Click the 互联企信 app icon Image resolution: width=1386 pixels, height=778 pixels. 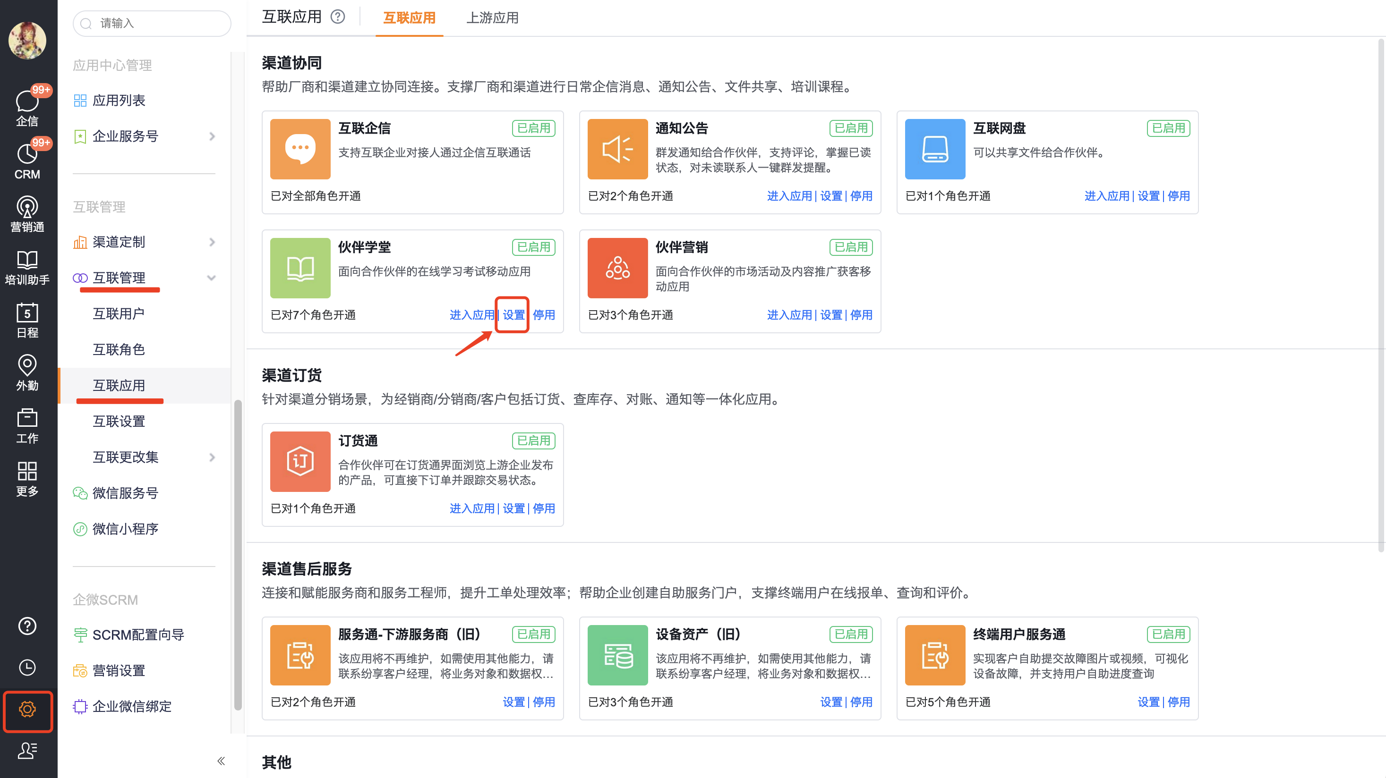tap(300, 149)
